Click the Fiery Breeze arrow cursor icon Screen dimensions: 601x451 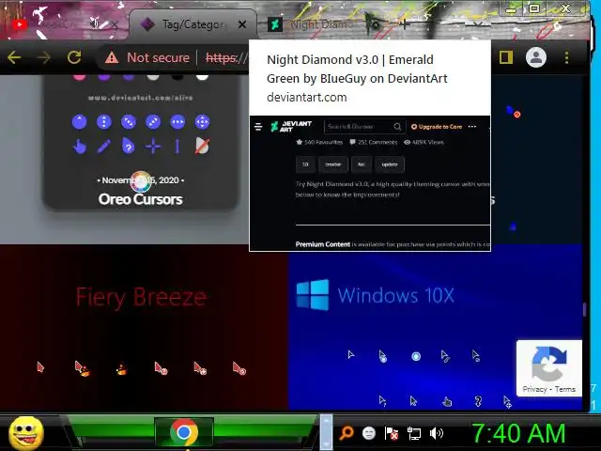40,367
